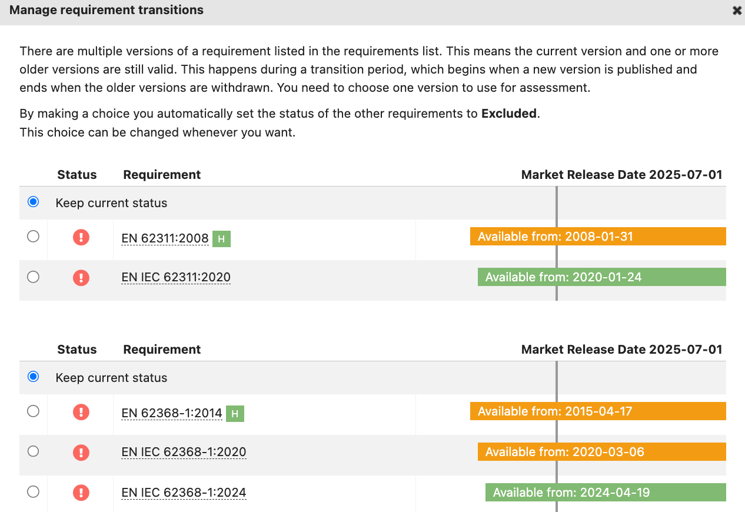
Task: Select radio button for EN 62311:2008
Action: [34, 237]
